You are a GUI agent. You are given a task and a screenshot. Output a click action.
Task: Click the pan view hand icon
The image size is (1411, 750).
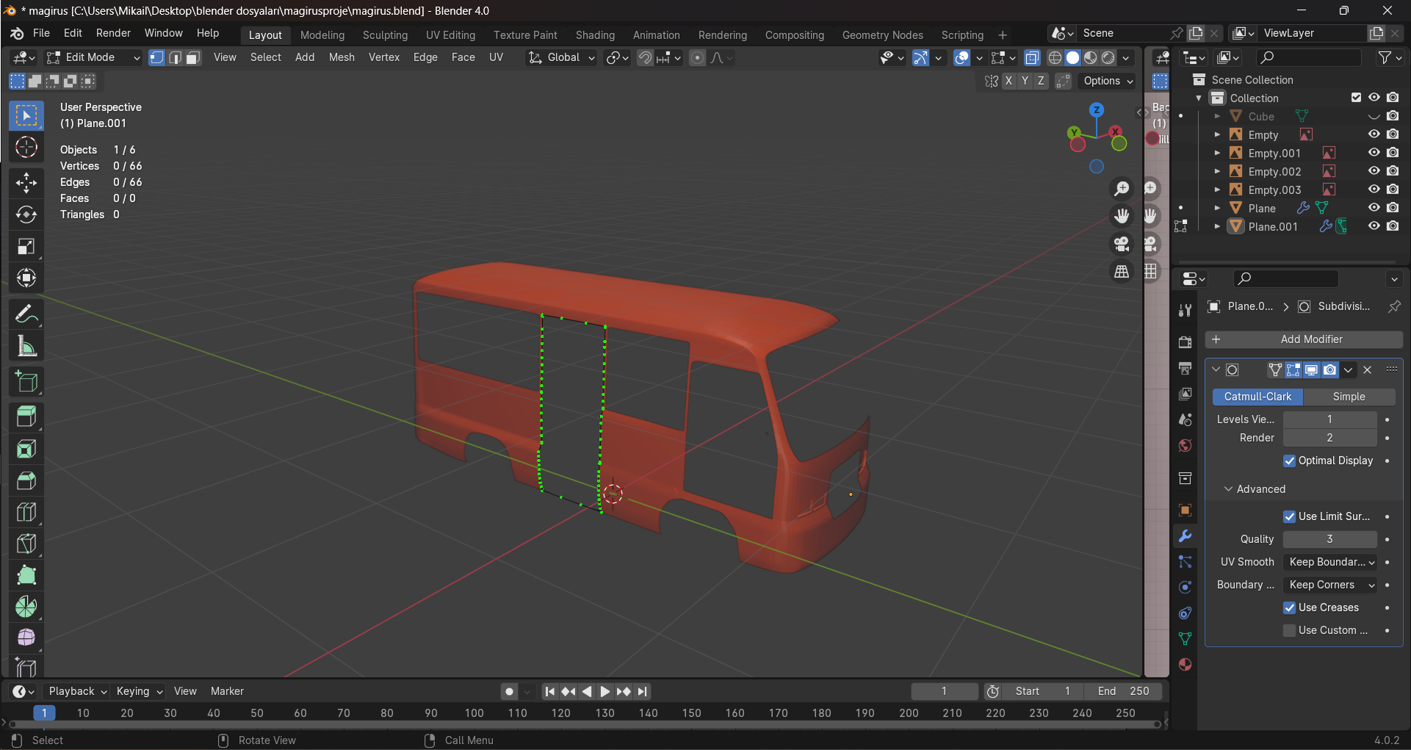click(1122, 216)
